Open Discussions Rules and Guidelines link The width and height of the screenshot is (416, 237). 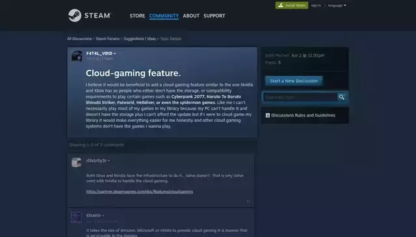tap(303, 115)
